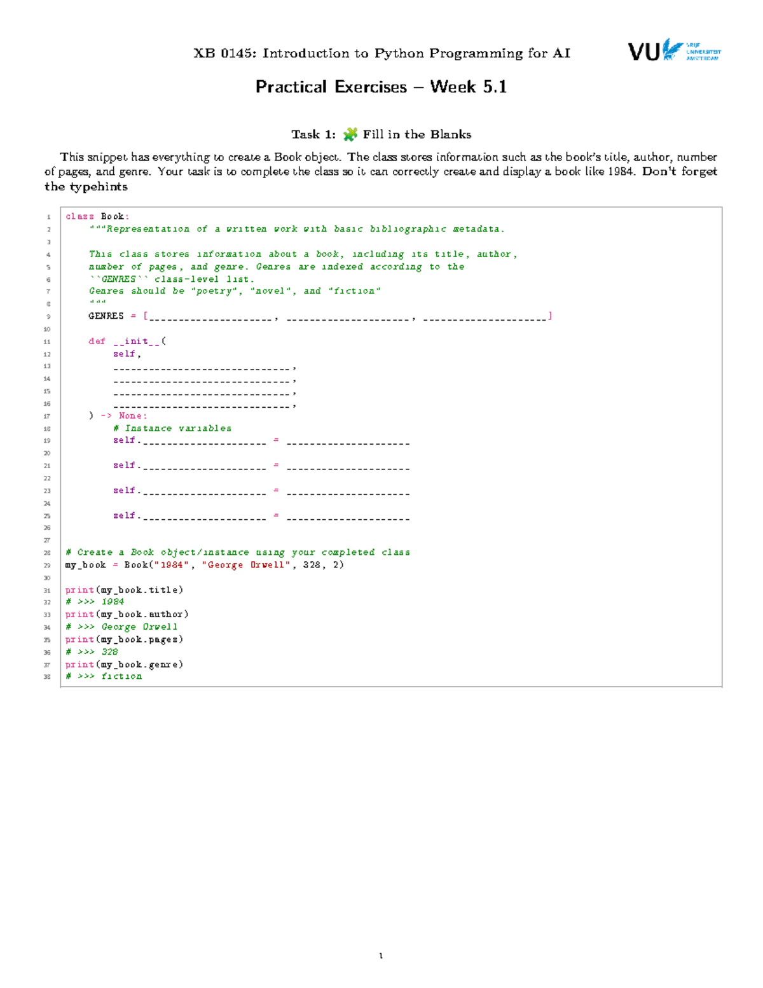763x988 pixels.
Task: Click the line "print(my_book.title)"
Action: click(x=125, y=590)
